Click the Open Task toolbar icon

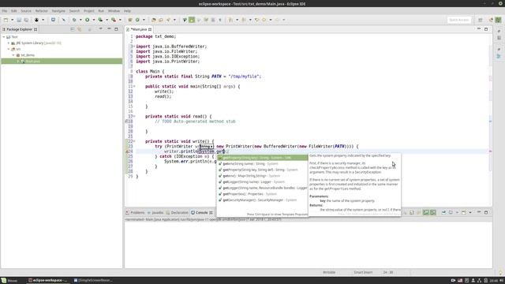click(161, 20)
